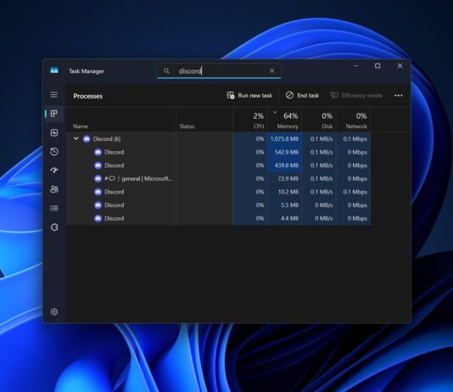Open the App history sidebar icon
The height and width of the screenshot is (392, 453).
pos(54,151)
